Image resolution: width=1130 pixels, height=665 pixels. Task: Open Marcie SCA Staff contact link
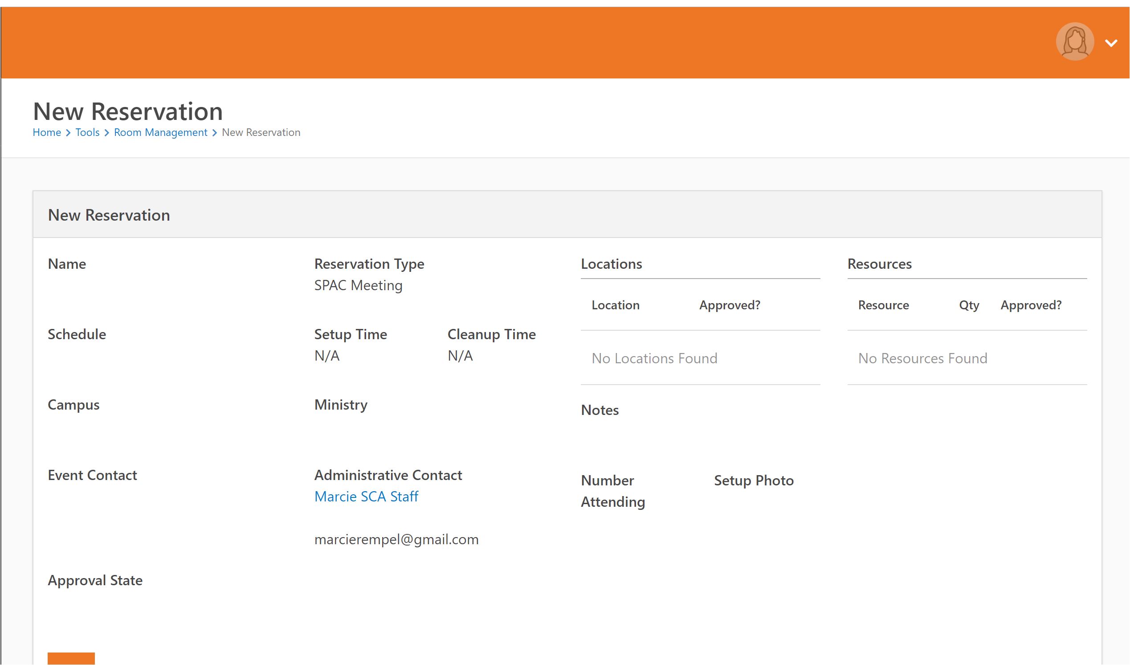366,496
